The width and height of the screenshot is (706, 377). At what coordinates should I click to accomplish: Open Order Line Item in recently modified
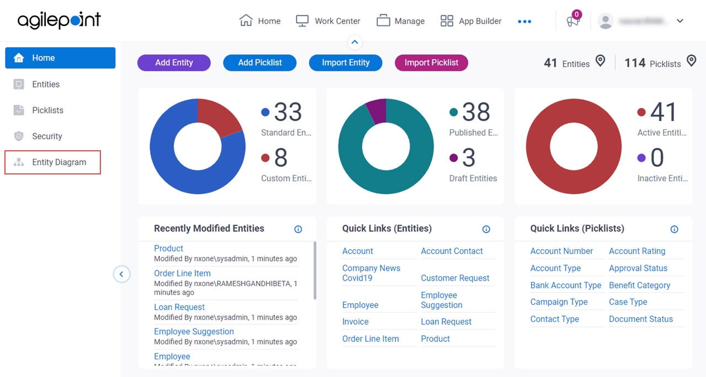coord(182,273)
